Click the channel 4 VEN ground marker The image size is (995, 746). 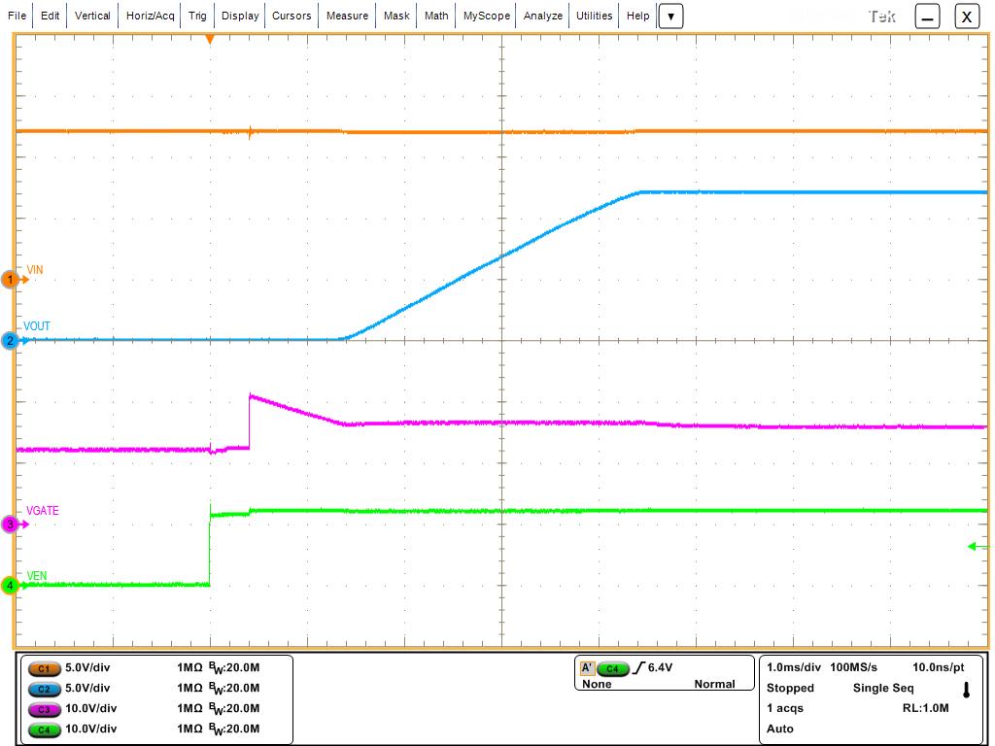click(x=11, y=586)
